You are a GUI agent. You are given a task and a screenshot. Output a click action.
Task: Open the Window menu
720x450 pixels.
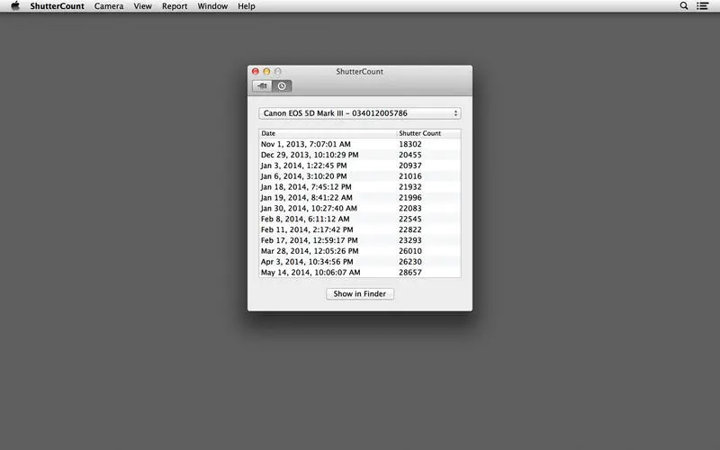(212, 6)
